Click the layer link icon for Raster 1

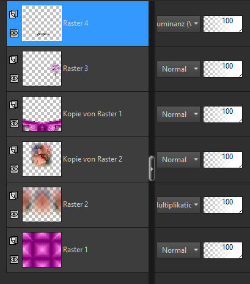tap(13, 241)
